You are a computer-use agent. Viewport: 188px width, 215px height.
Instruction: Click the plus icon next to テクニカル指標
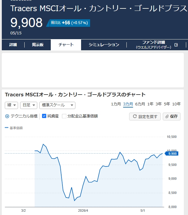[7, 116]
